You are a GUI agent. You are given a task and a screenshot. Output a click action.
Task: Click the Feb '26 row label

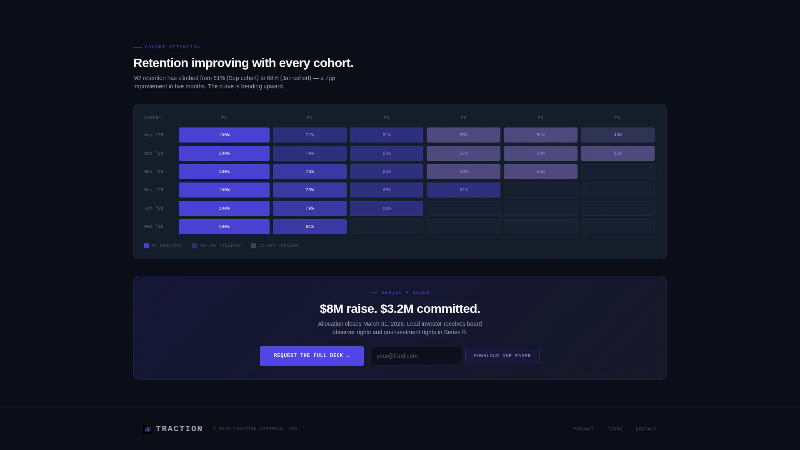pos(154,227)
